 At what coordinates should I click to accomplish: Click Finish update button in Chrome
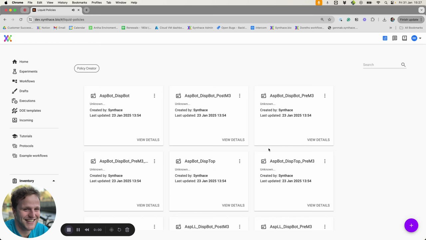click(x=411, y=19)
